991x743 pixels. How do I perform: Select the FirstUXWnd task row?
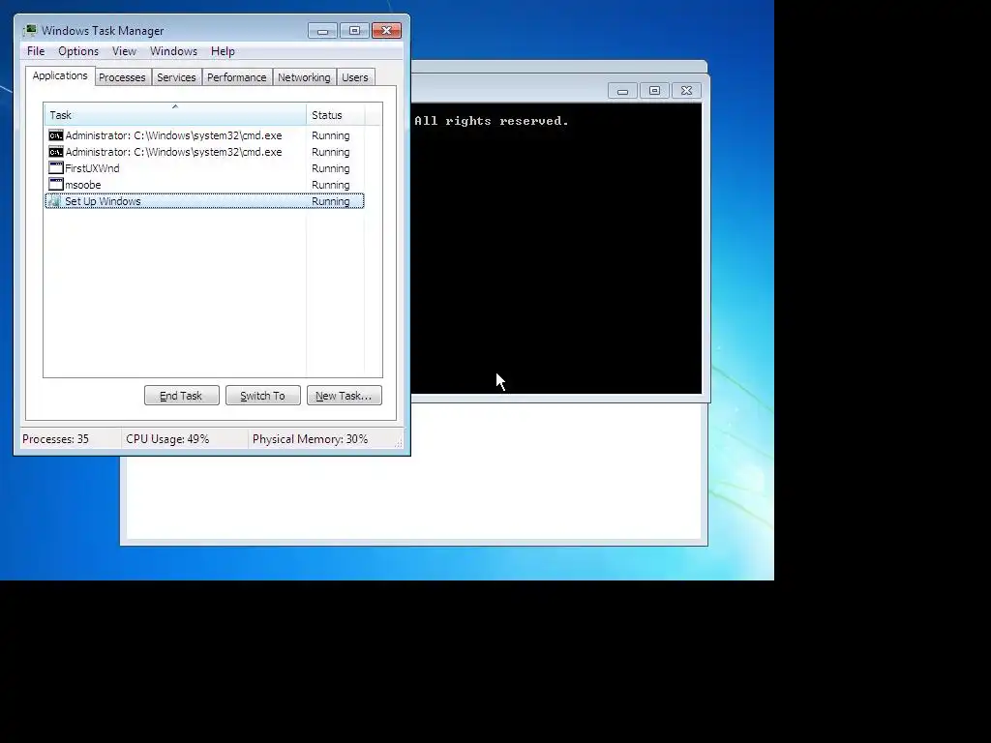point(204,168)
